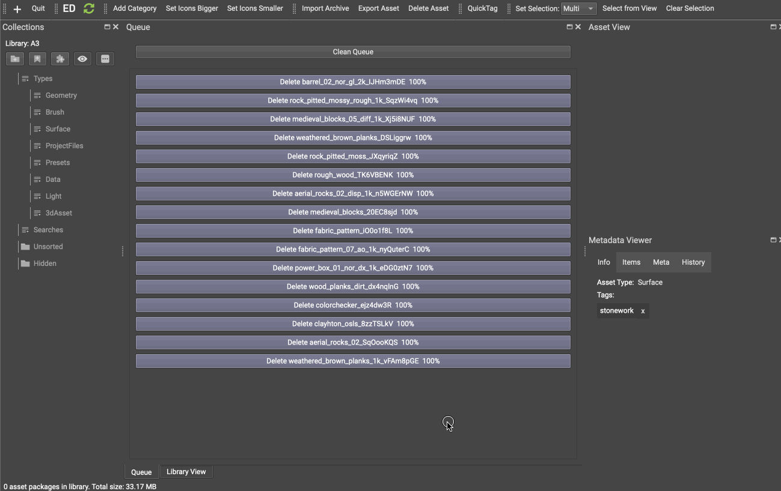Click Add Category in the toolbar
Screen dimensions: 781x491
(x=135, y=8)
